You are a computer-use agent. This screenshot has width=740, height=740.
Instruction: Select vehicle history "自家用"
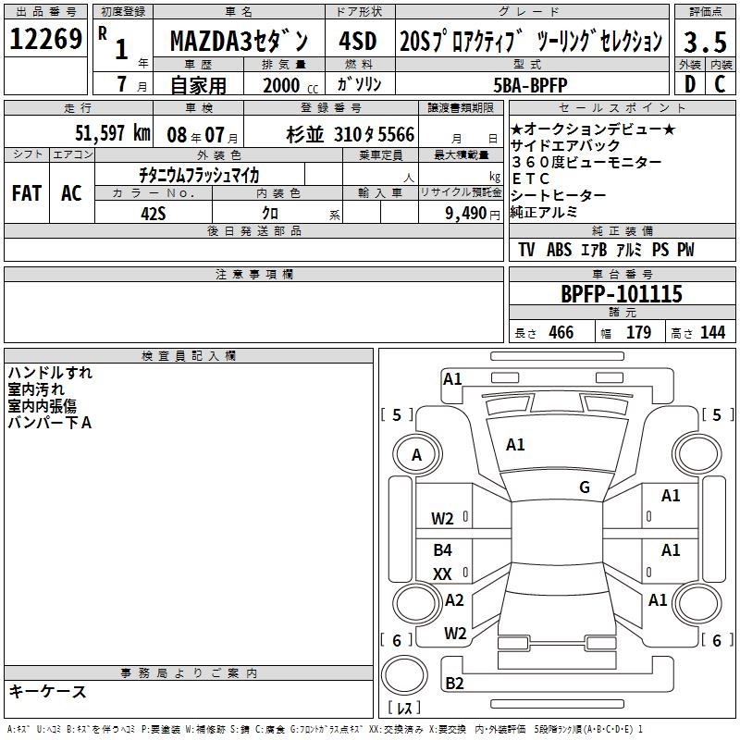pos(198,85)
